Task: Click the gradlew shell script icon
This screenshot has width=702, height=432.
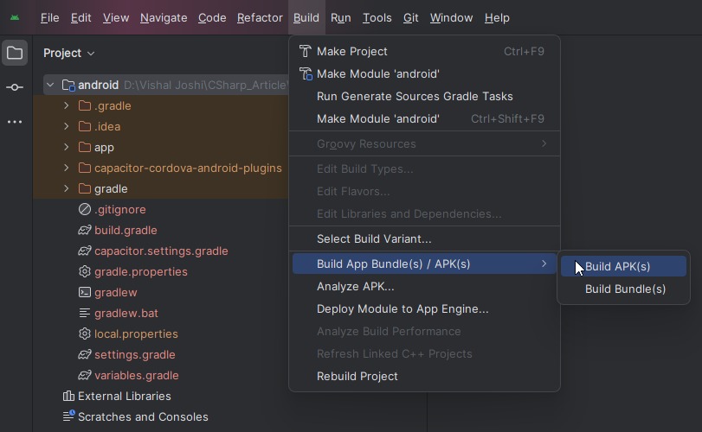Action: click(x=85, y=292)
